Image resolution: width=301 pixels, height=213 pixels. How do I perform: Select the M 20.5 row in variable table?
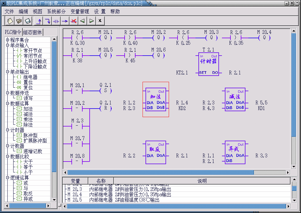point(176,200)
